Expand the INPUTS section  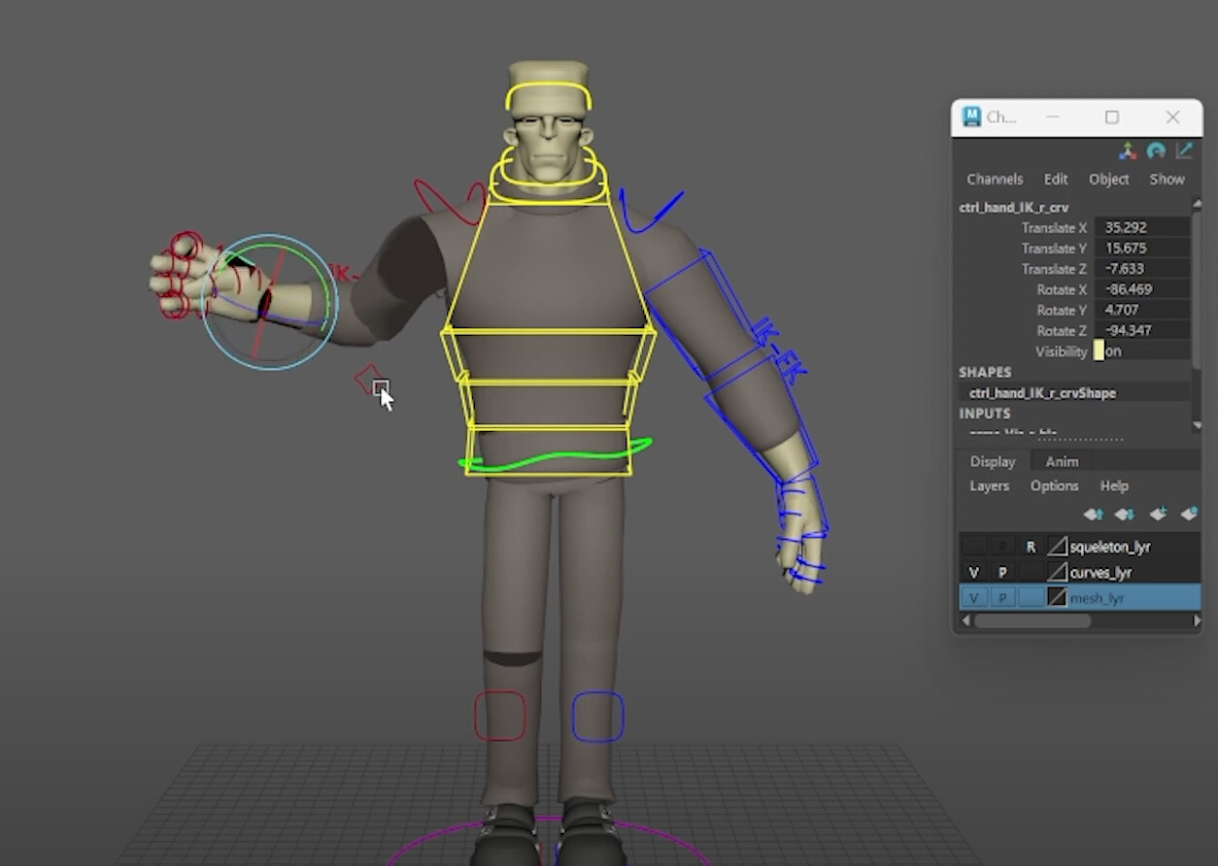click(x=985, y=413)
